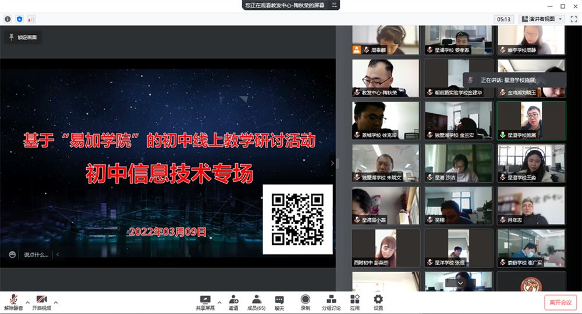Check network signal status icon
The height and width of the screenshot is (314, 582).
point(31,19)
